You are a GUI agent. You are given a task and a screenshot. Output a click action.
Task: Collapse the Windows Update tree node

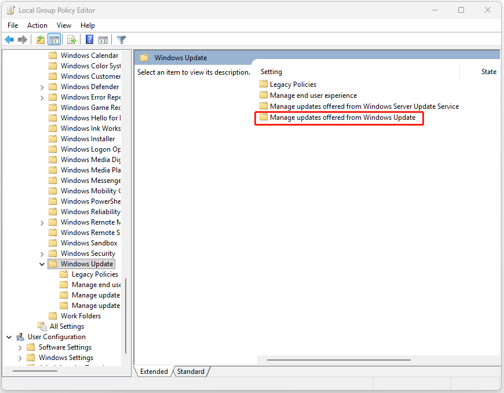42,263
